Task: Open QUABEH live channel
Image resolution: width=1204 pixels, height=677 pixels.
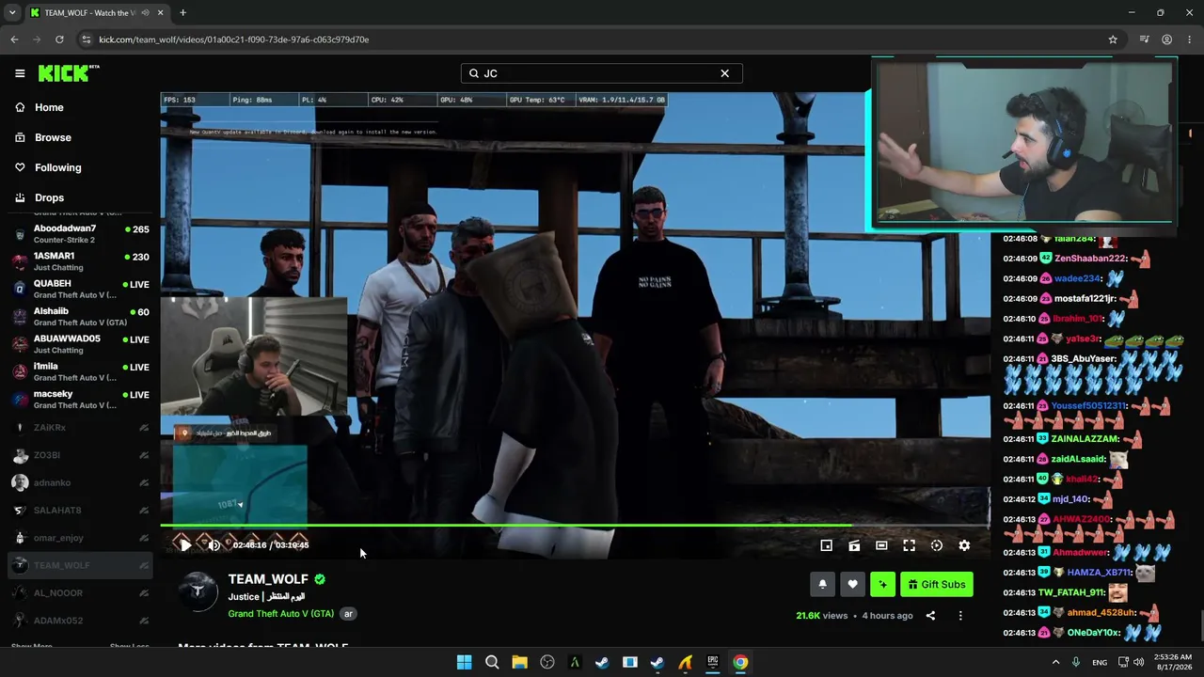Action: [80, 289]
